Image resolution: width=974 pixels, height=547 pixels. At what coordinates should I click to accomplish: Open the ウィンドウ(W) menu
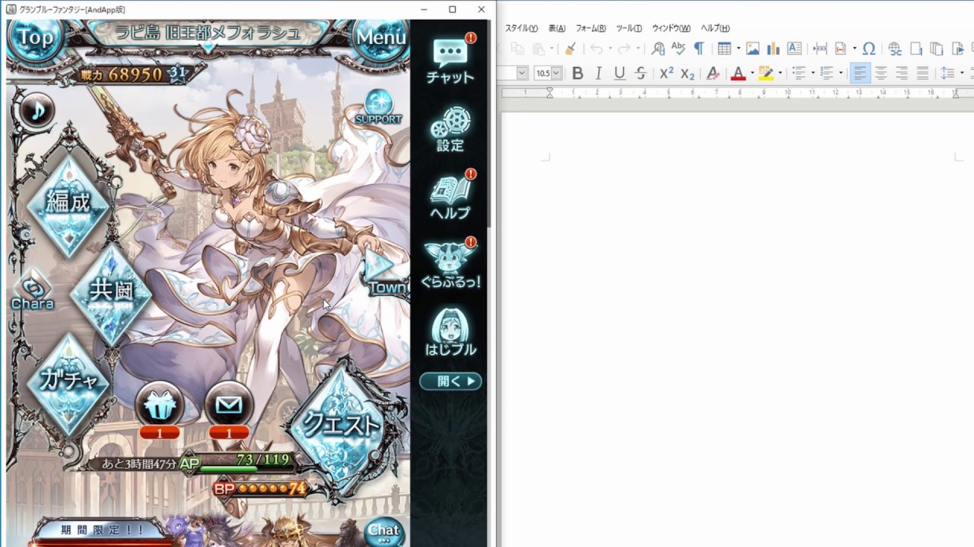pos(671,28)
